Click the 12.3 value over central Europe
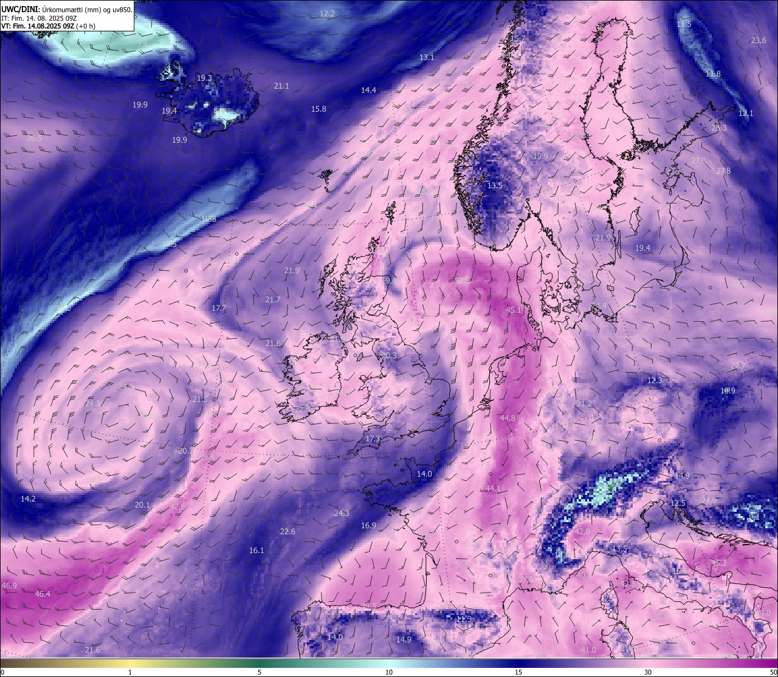Screen dimensions: 778x677 tap(654, 380)
